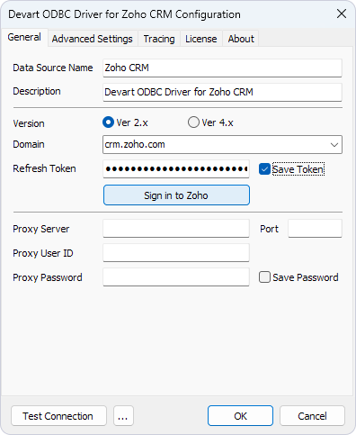Open the Advanced Settings tab

click(93, 39)
